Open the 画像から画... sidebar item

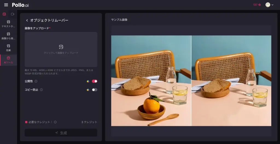(x=8, y=36)
